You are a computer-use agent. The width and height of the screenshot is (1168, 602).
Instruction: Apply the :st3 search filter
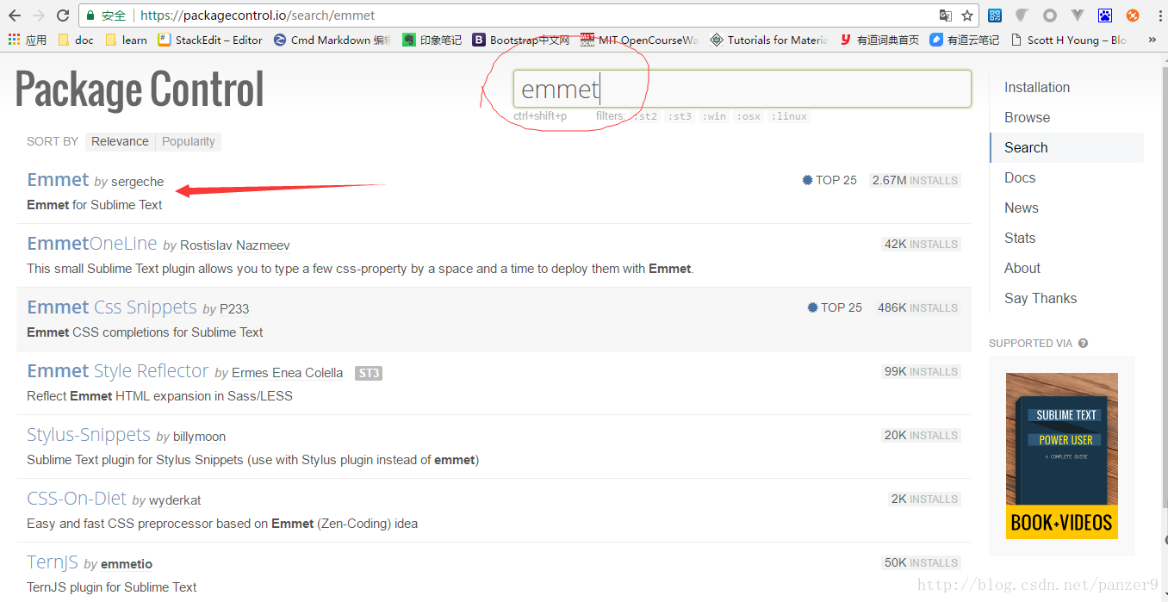coord(680,116)
